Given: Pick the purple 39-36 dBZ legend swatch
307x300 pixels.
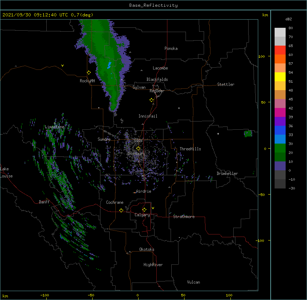Looking at the screenshot, I should coord(280,121).
